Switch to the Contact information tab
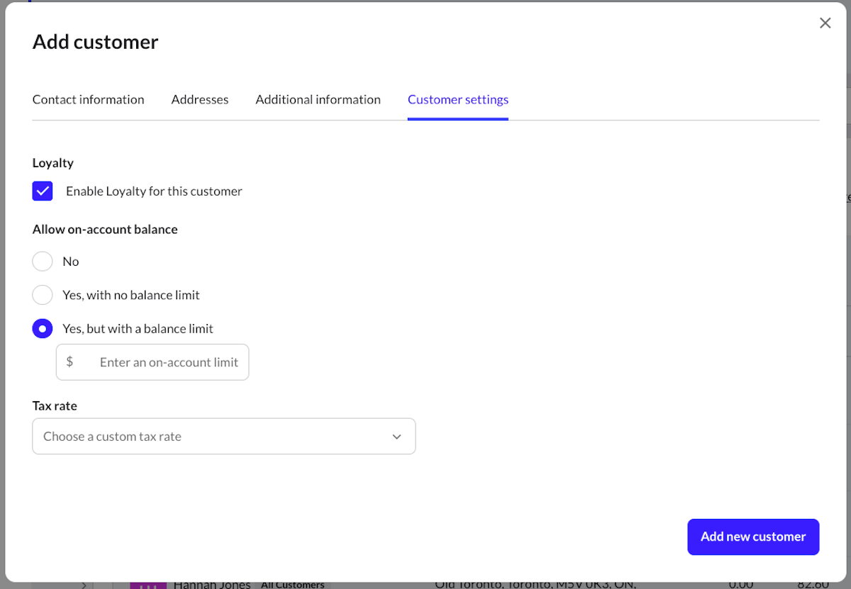Image resolution: width=851 pixels, height=589 pixels. coord(88,100)
